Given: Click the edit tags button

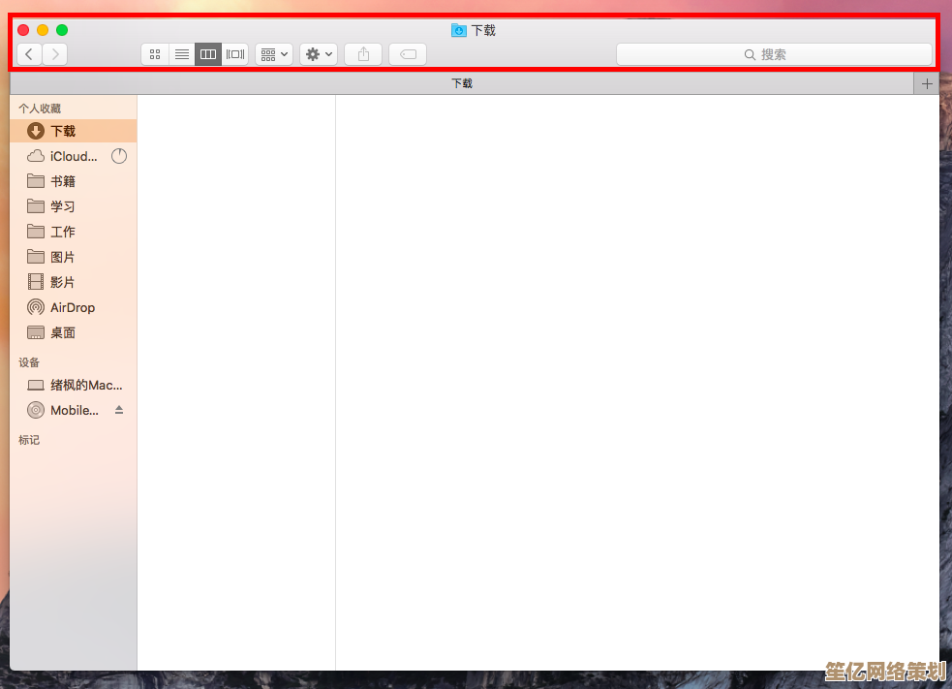Looking at the screenshot, I should (x=408, y=54).
